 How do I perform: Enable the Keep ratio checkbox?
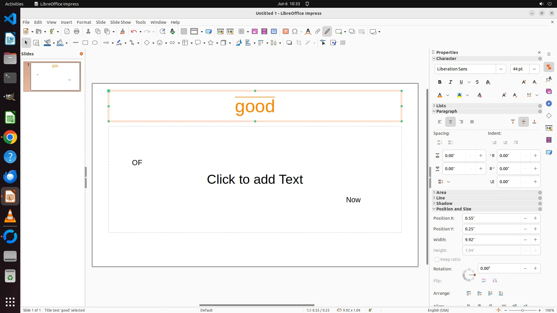[437, 259]
